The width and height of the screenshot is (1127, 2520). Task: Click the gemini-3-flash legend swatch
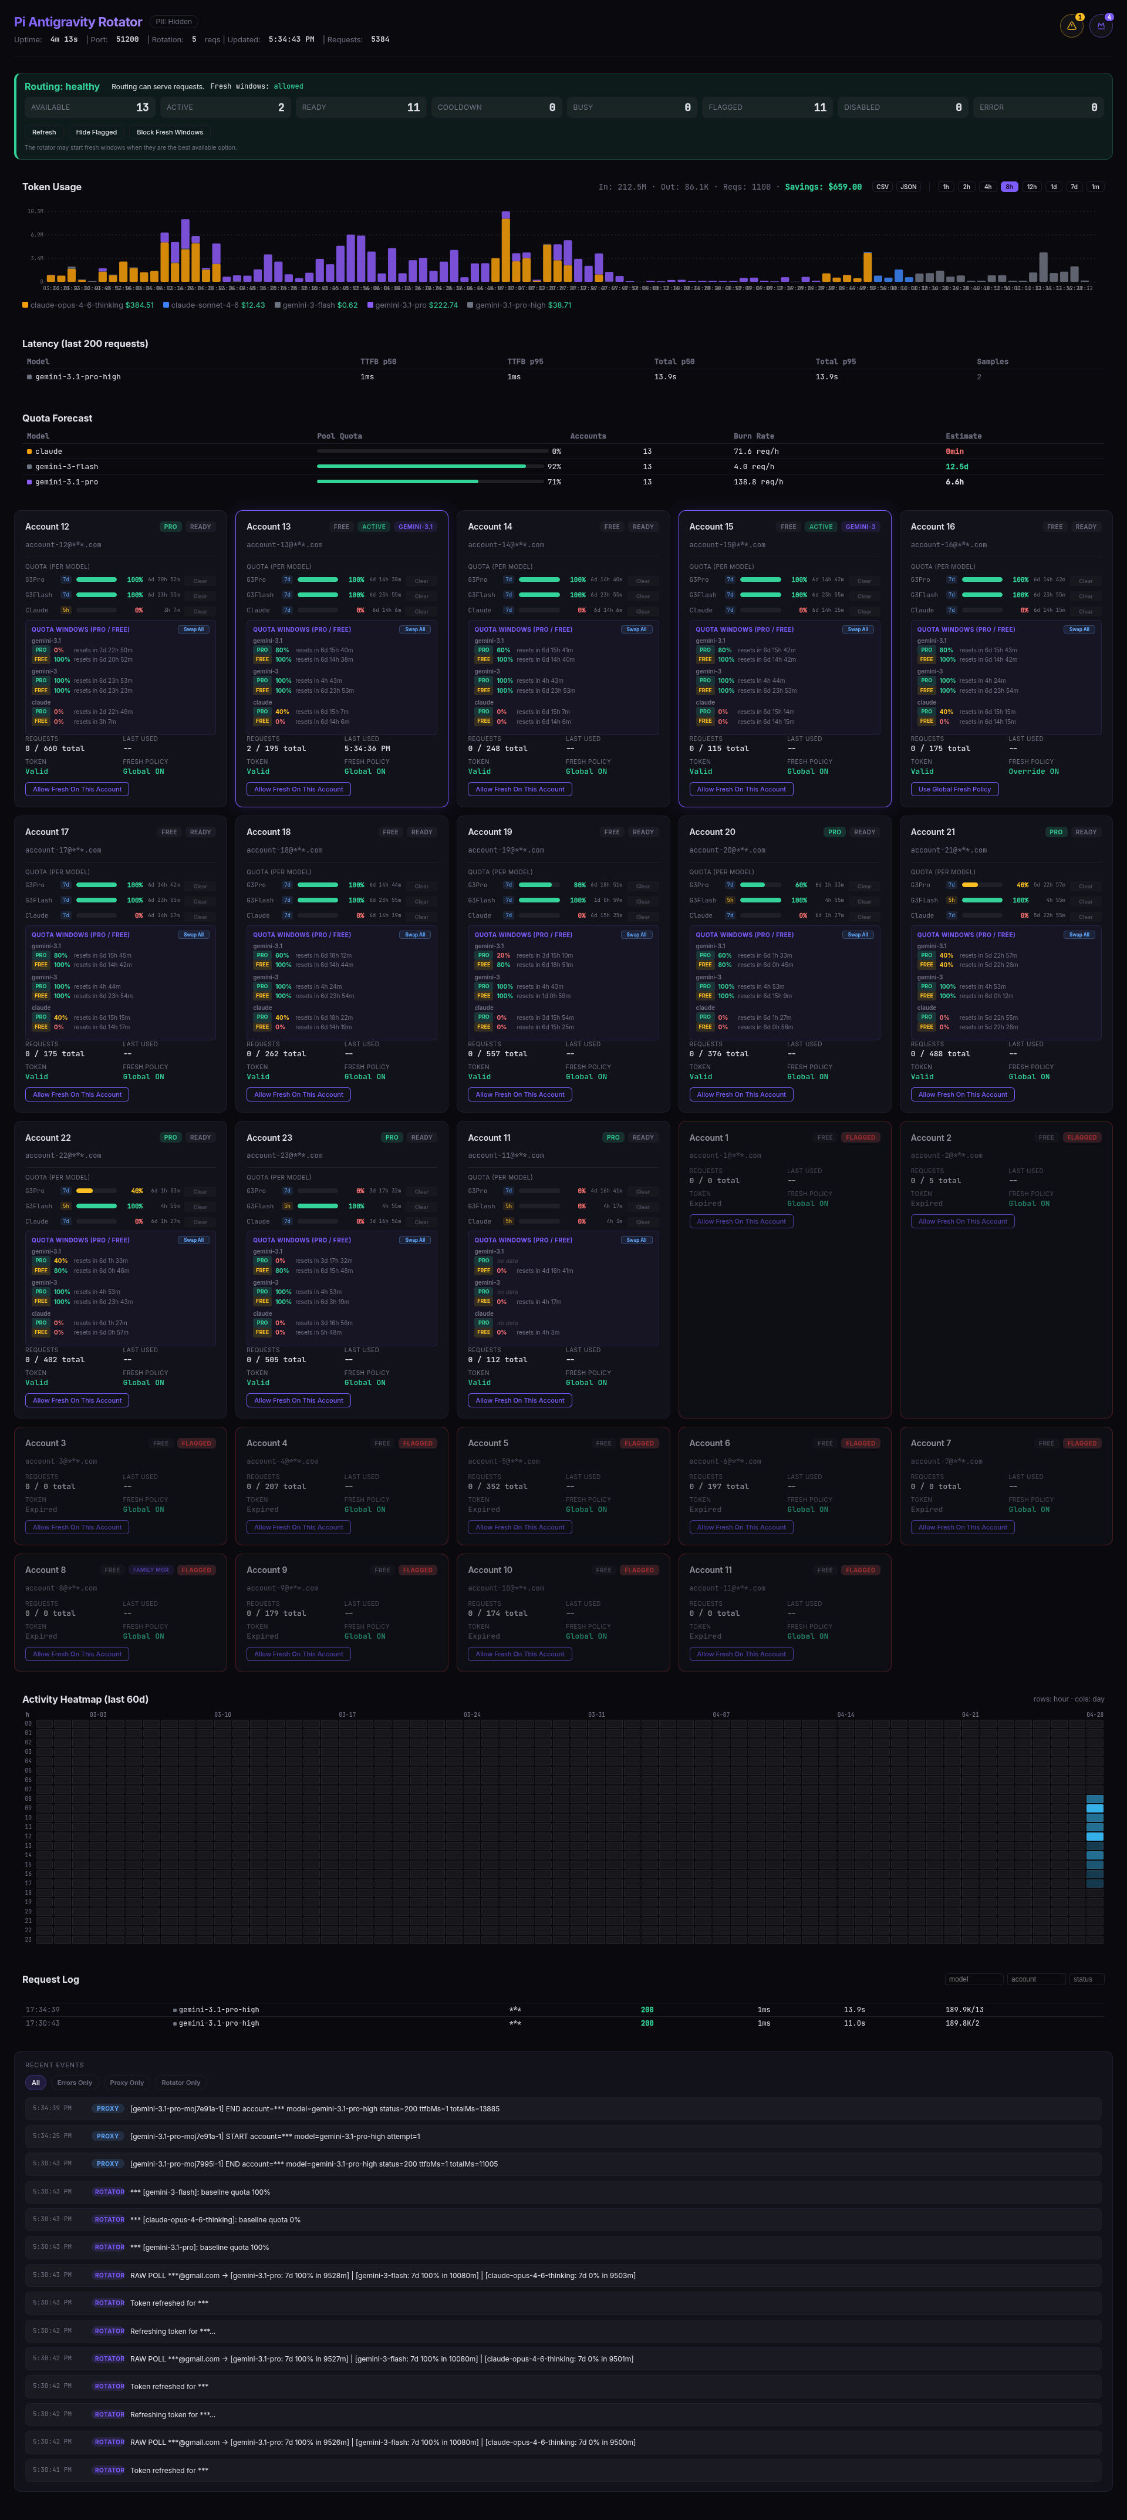click(x=277, y=305)
